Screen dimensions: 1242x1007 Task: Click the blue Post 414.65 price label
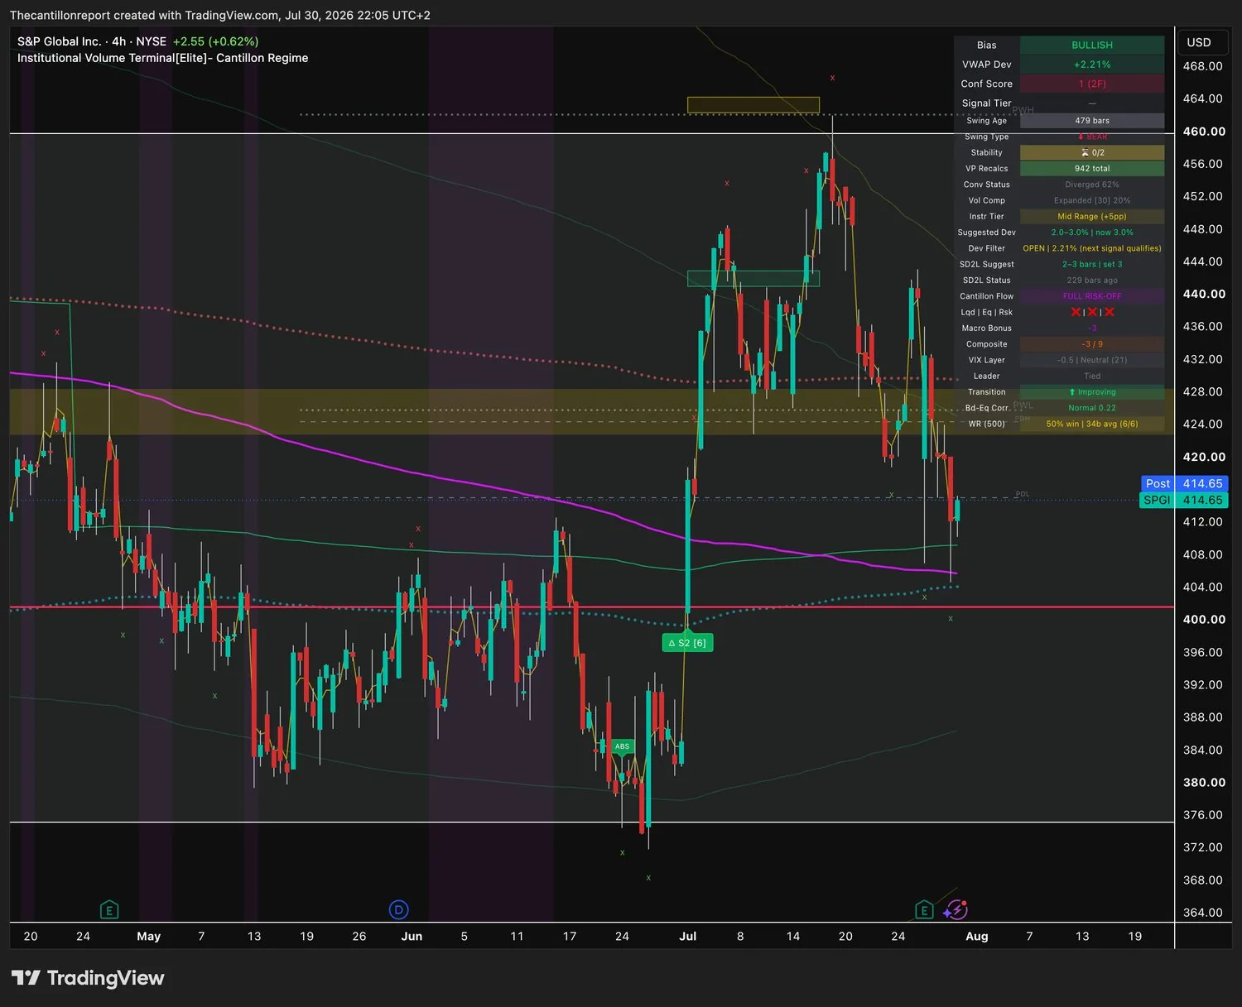pos(1183,484)
